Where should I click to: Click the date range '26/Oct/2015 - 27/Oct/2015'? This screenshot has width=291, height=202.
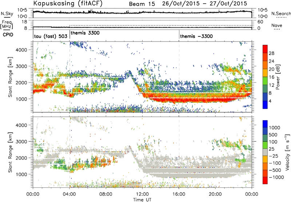pos(204,4)
